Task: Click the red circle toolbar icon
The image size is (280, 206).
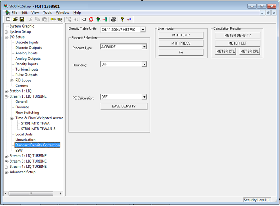Action: [91, 19]
